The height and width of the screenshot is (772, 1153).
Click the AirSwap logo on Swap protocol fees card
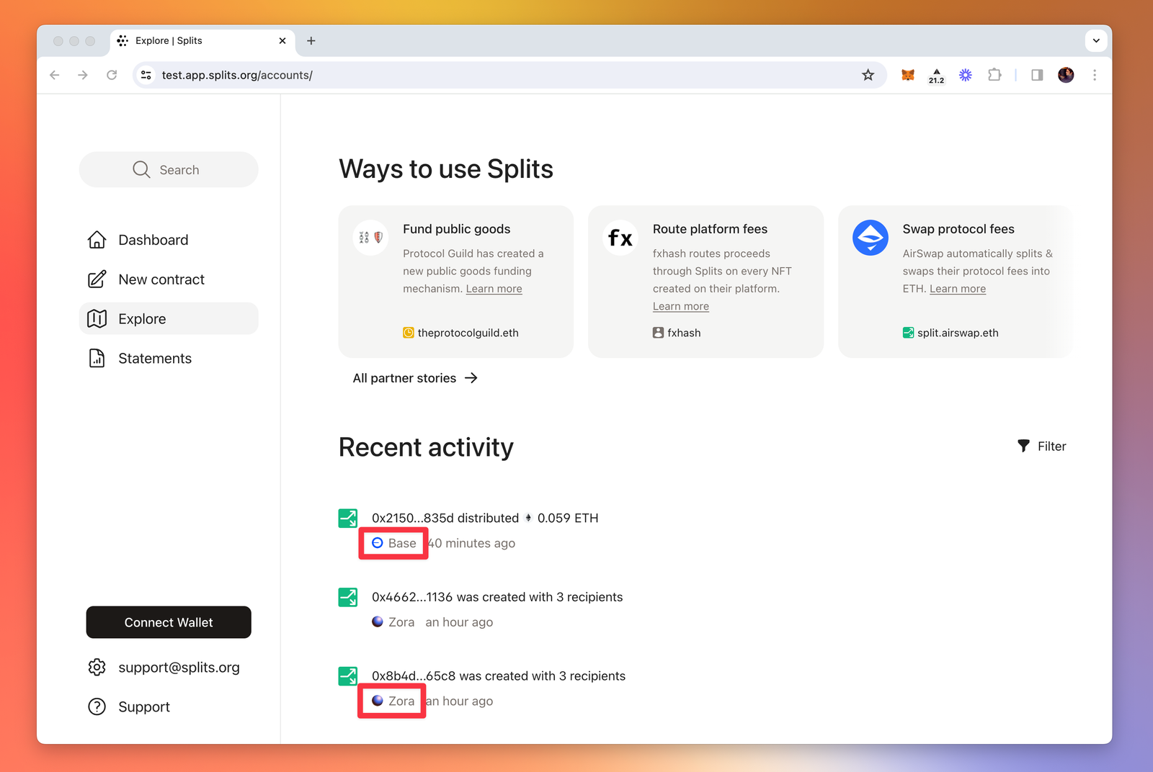[870, 238]
